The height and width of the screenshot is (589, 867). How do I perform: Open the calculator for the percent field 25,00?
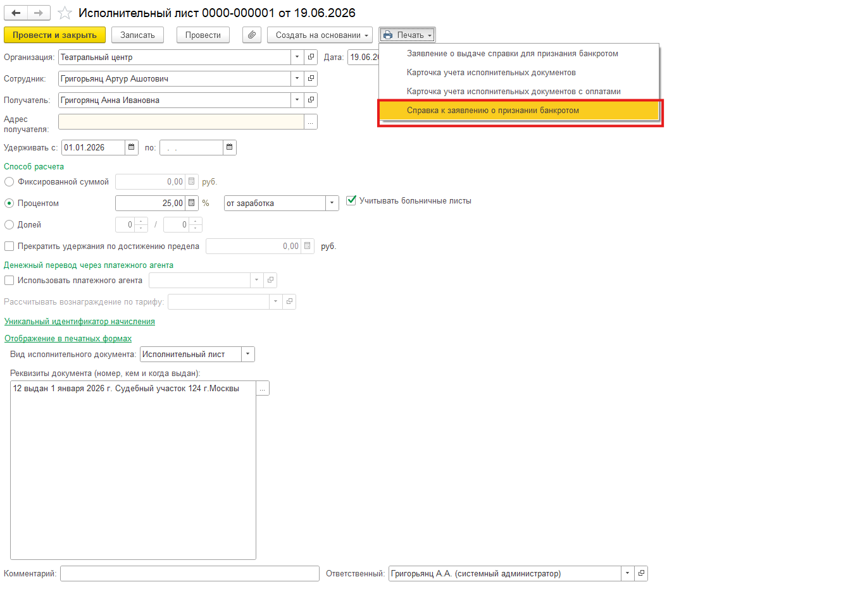[x=192, y=203]
